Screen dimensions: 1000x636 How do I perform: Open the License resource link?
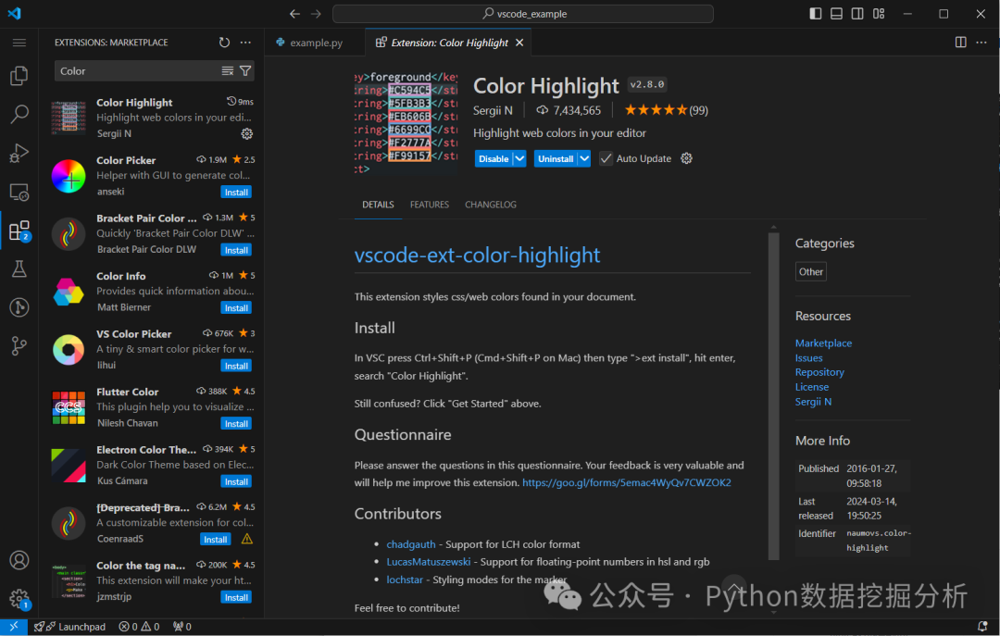tap(812, 387)
